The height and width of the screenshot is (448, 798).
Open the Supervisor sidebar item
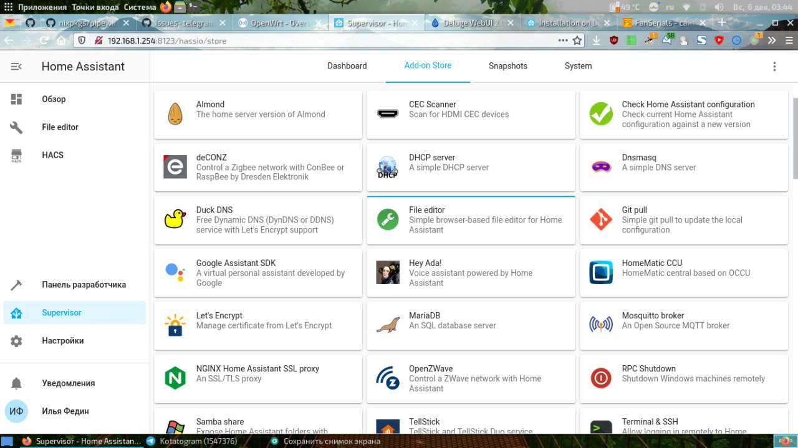[75, 313]
